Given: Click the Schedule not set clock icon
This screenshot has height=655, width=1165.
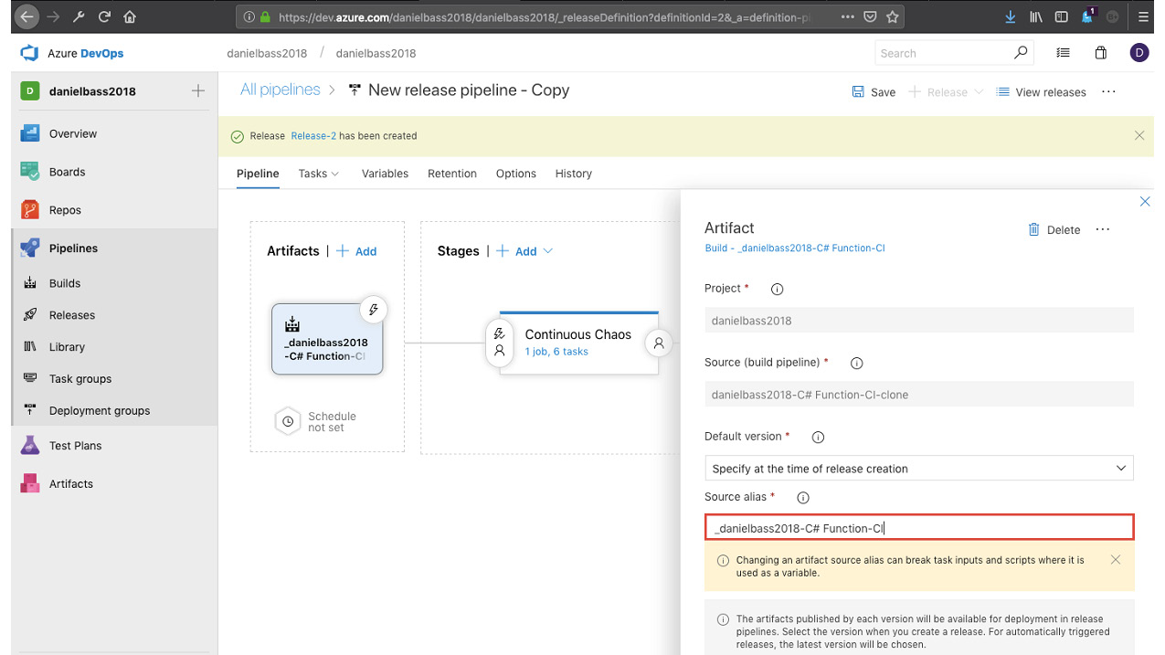Looking at the screenshot, I should click(x=288, y=422).
